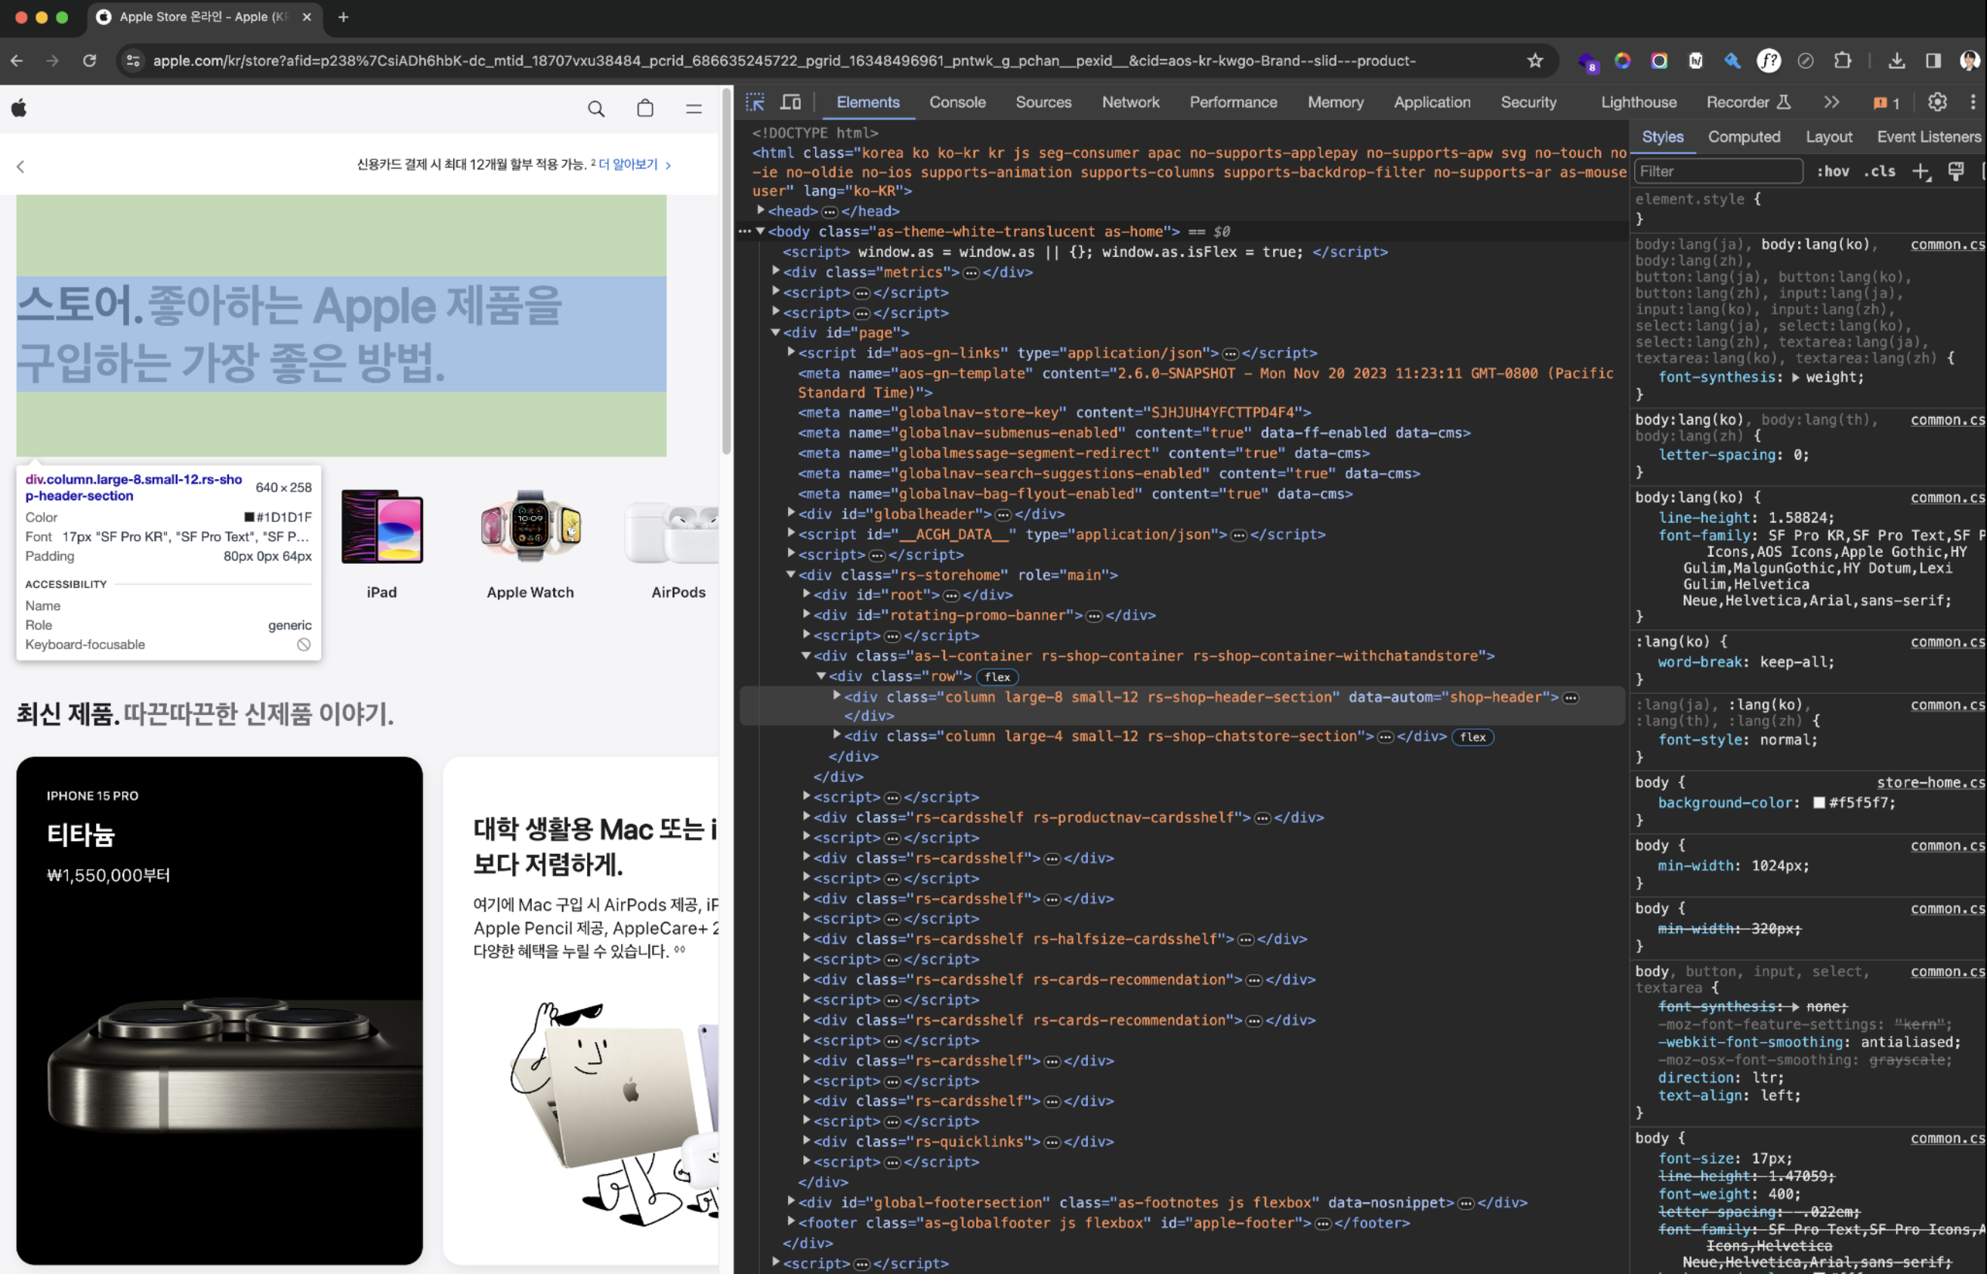Click the Chrome profile avatar

[1970, 60]
